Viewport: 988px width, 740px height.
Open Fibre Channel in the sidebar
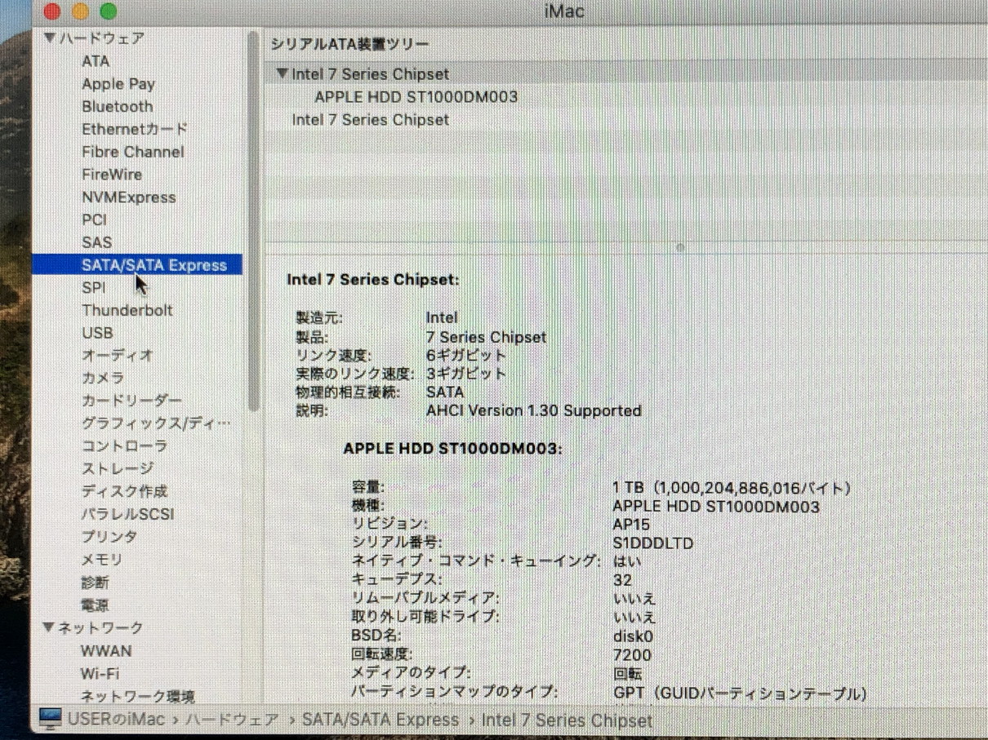pyautogui.click(x=133, y=152)
